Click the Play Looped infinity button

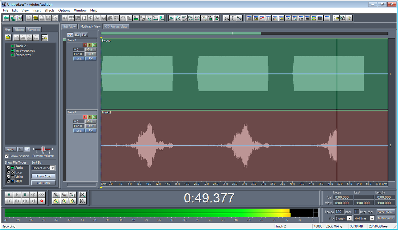coord(41,195)
